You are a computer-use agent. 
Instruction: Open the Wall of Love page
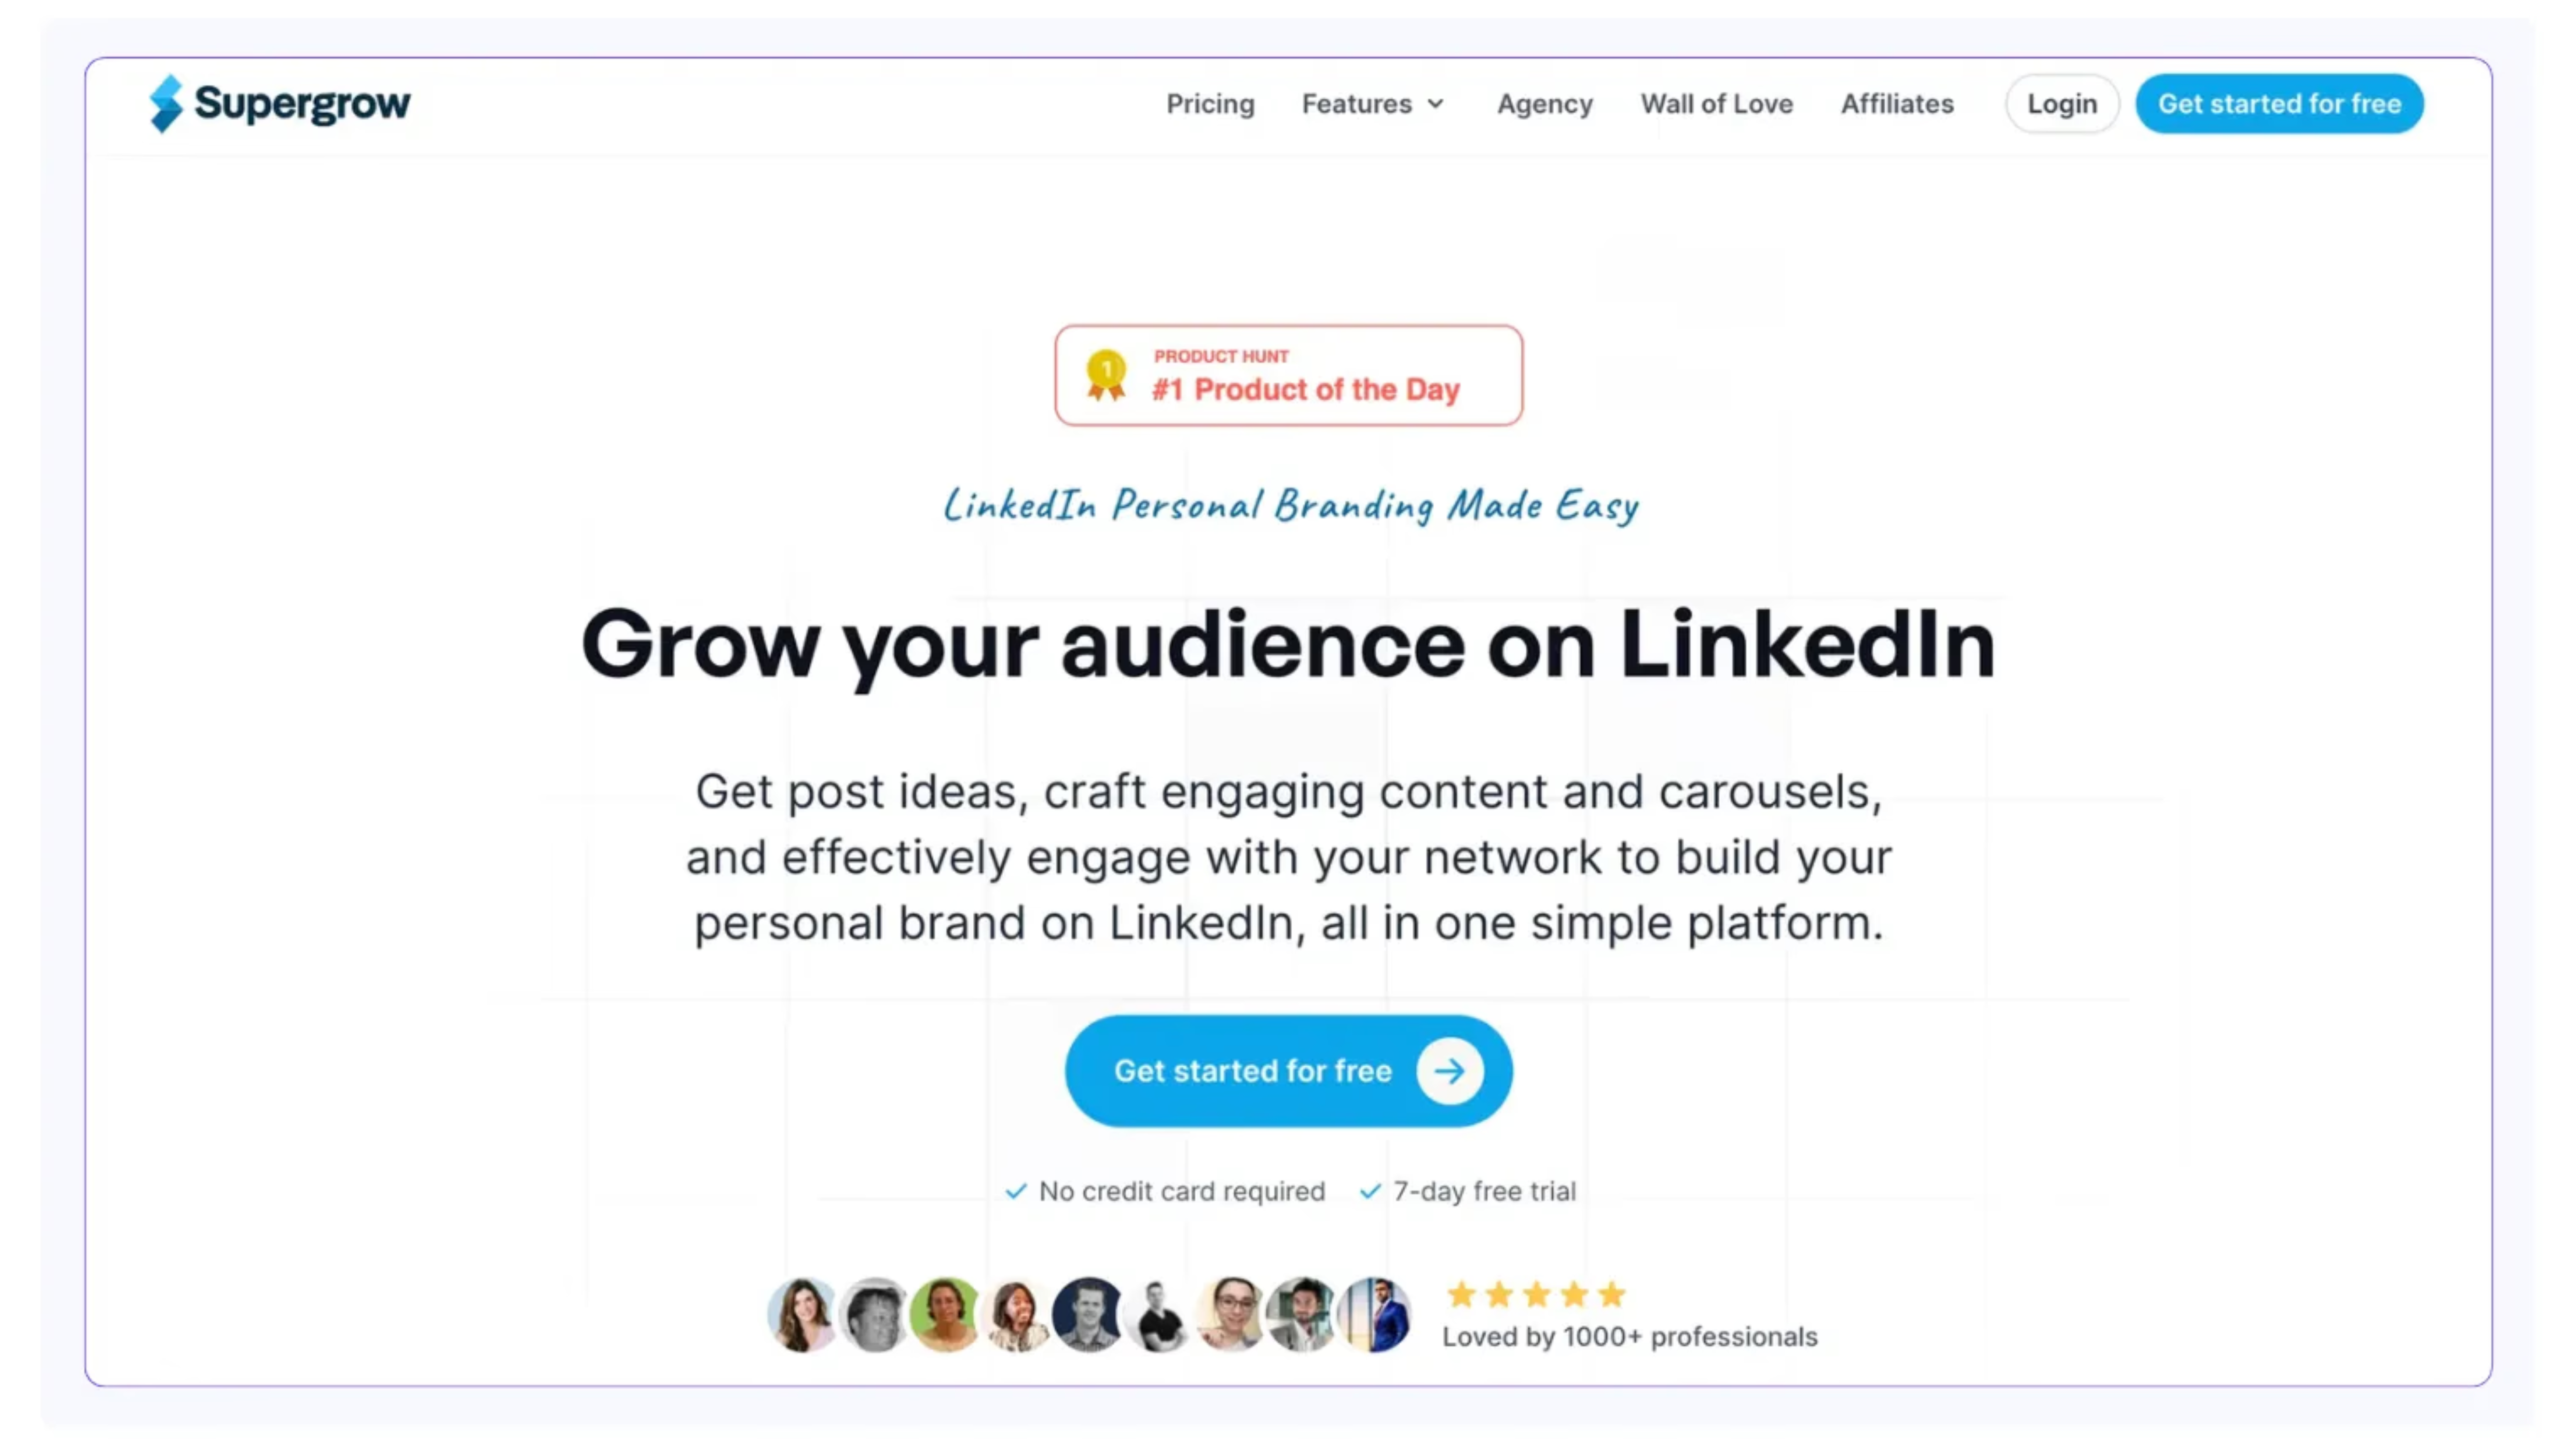1716,104
